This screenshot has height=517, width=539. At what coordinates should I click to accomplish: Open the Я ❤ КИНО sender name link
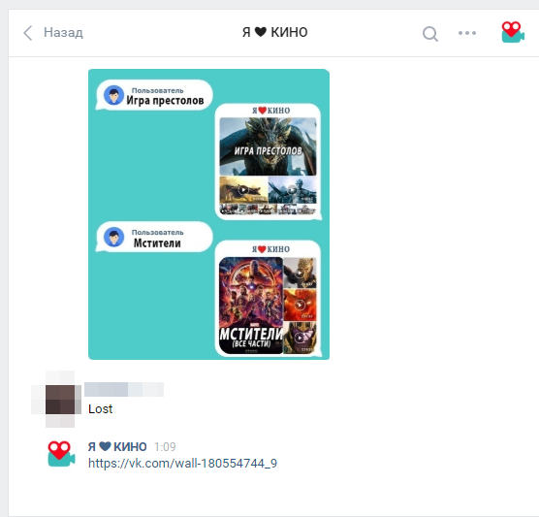[x=117, y=446]
